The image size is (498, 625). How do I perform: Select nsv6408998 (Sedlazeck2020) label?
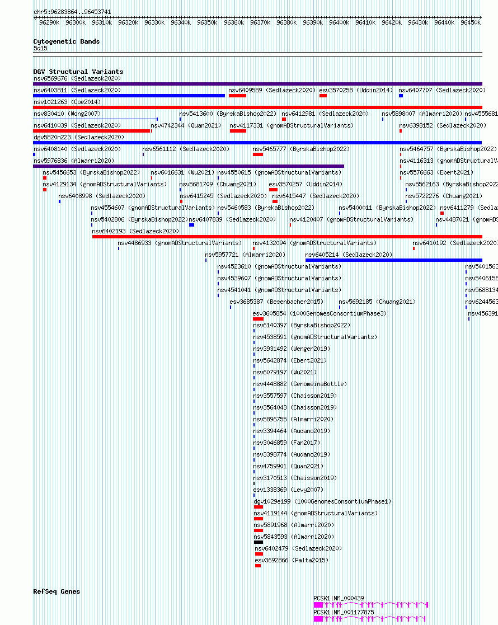pyautogui.click(x=102, y=196)
